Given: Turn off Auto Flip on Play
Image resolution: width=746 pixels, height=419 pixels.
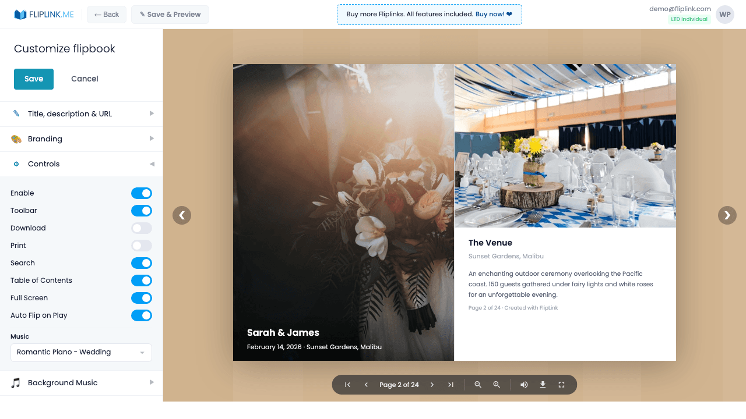Looking at the screenshot, I should 142,315.
